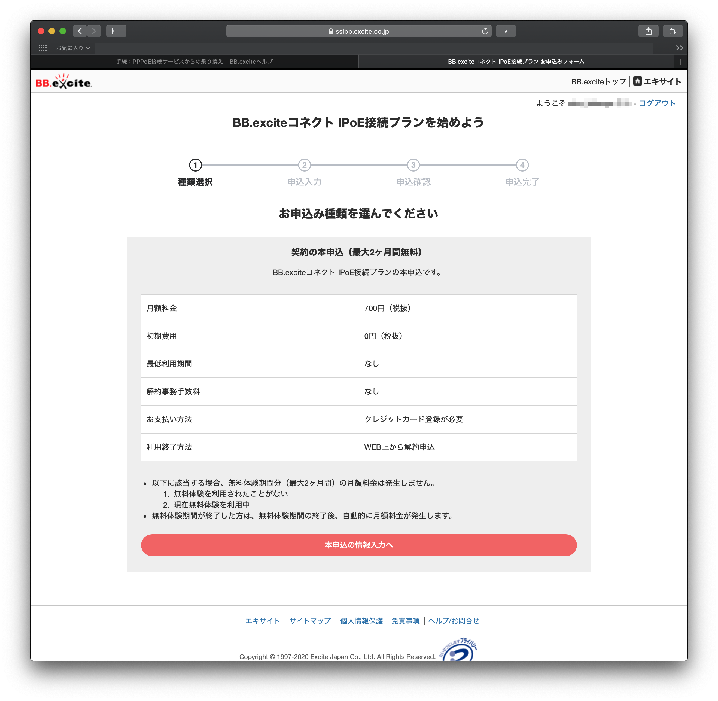Screen dimensions: 718x701
Task: Open the 個人情報保護 footer link
Action: (x=361, y=621)
